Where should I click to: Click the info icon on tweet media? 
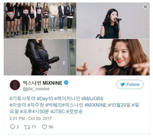(145, 7)
